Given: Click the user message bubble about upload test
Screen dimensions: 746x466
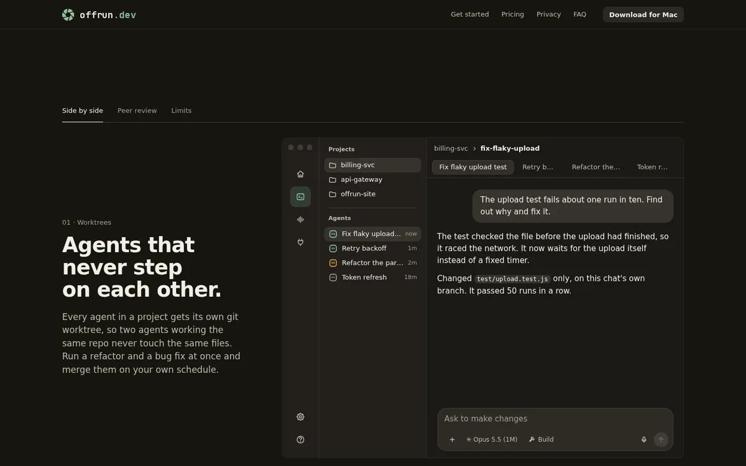Looking at the screenshot, I should (x=573, y=206).
